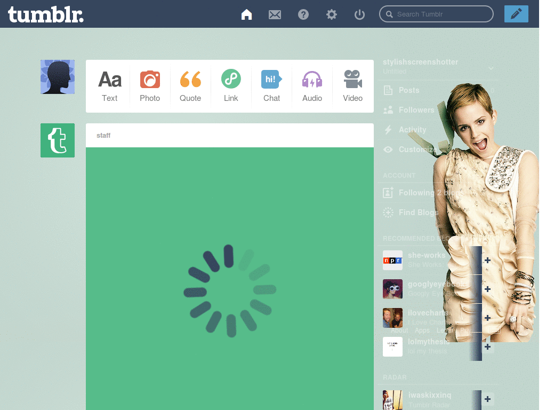Open the lolmythesis blog name

point(429,342)
